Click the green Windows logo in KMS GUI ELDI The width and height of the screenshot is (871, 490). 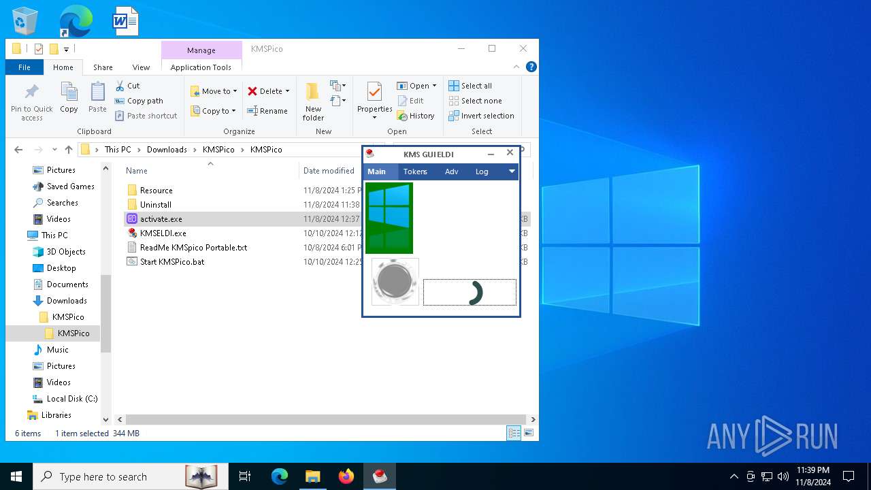389,218
